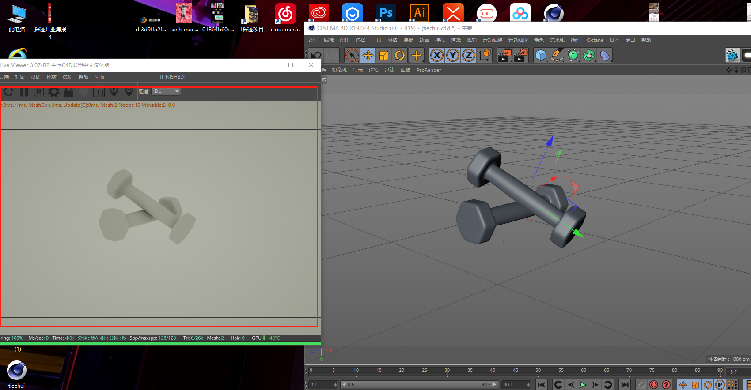Adjust the 90 F end frame stepper
Screen dimensions: 751x390
tap(528, 385)
